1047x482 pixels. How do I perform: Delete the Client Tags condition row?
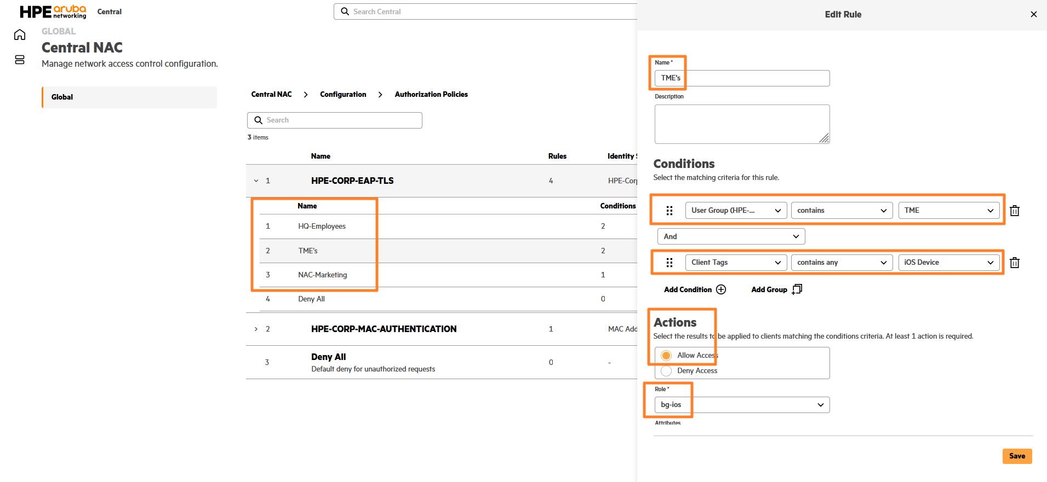[1015, 263]
